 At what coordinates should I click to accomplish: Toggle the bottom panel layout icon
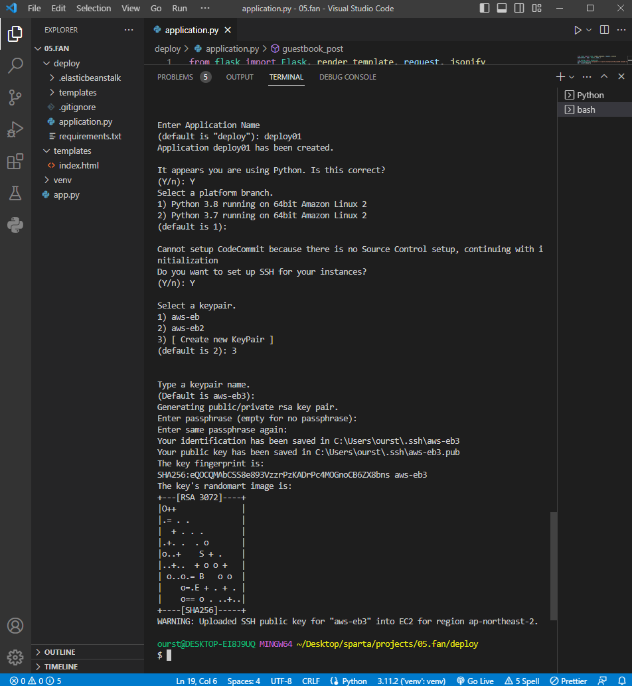[502, 9]
